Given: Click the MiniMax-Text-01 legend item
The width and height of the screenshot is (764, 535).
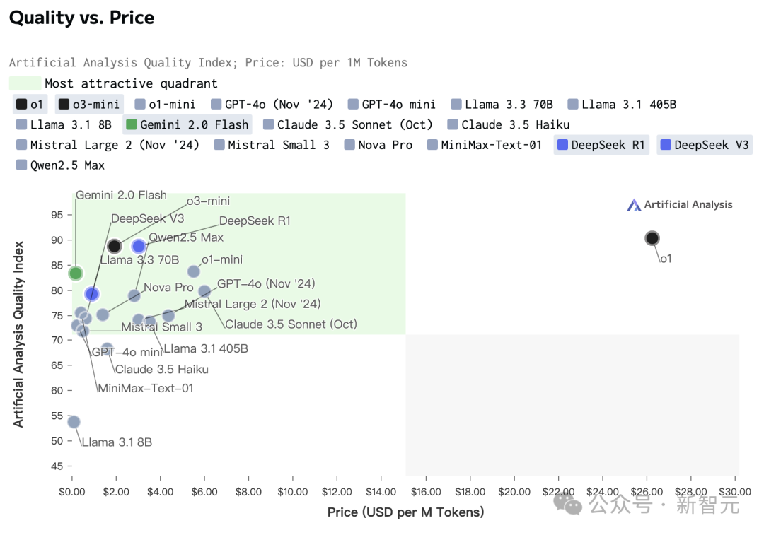Looking at the screenshot, I should (484, 146).
